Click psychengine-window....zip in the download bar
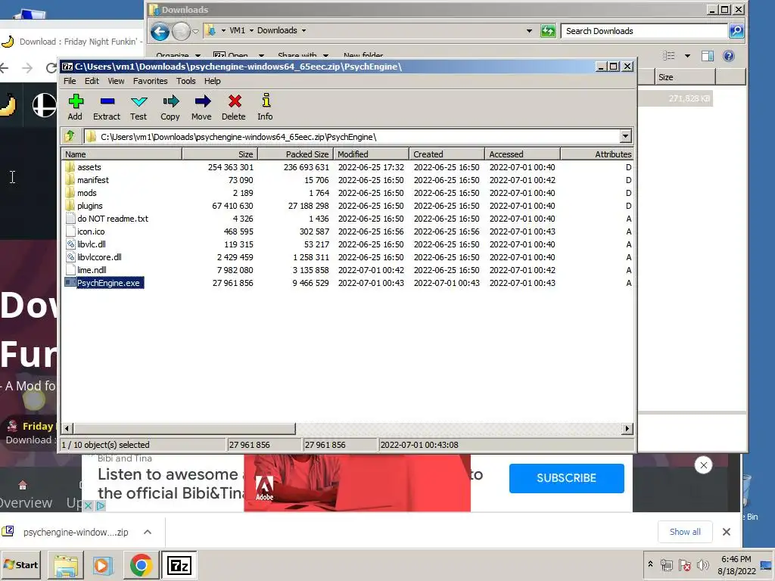 [x=76, y=532]
